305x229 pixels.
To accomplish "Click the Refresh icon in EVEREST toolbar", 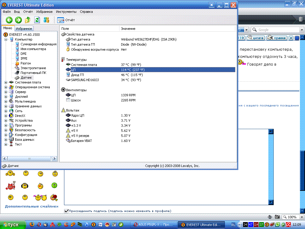I will pyautogui.click(x=37, y=20).
